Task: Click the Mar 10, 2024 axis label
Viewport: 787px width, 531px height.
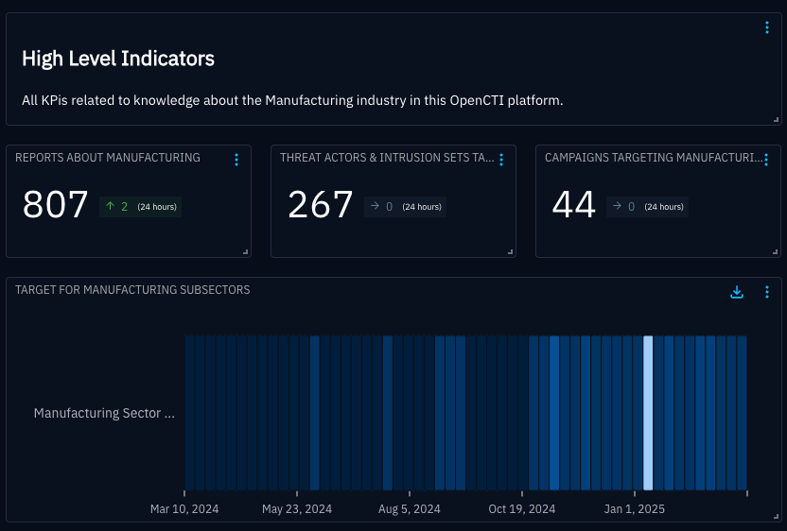Action: (x=184, y=509)
